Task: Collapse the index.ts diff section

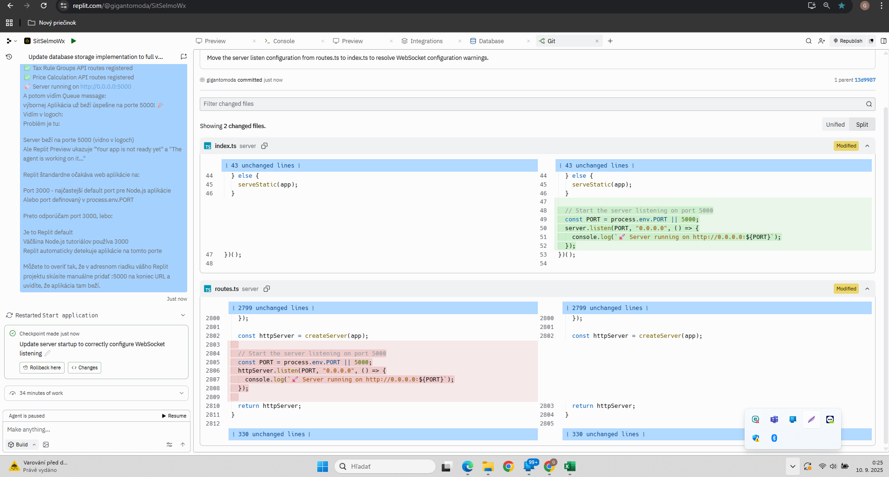Action: (867, 146)
